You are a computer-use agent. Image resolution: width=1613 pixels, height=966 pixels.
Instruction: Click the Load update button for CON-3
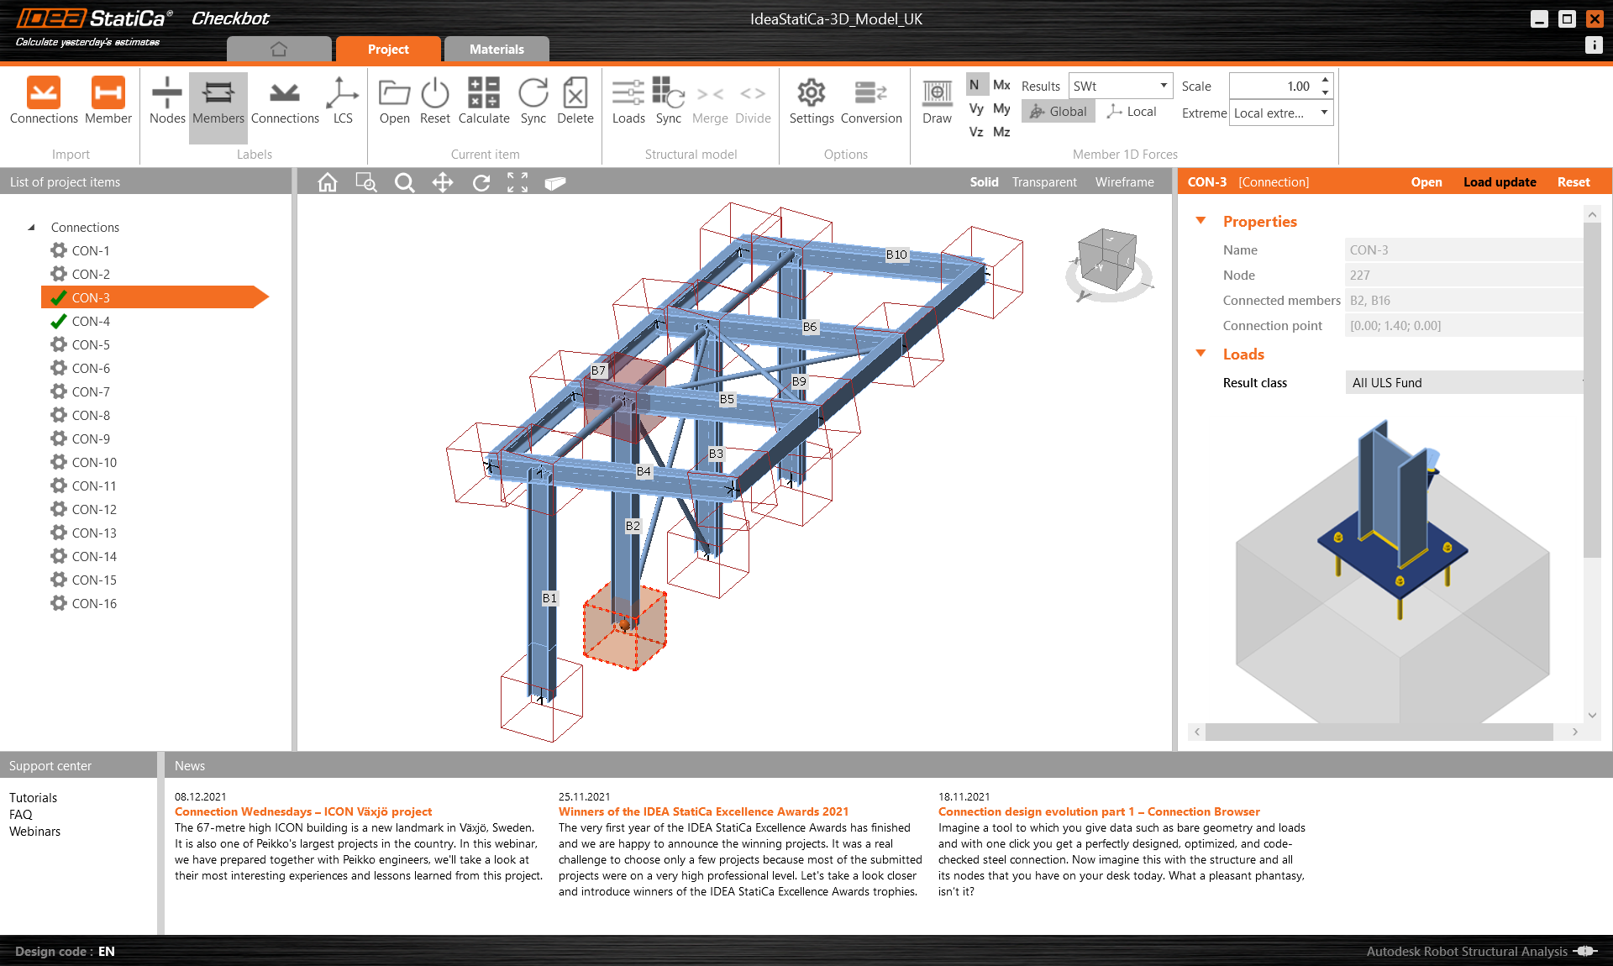click(x=1500, y=181)
